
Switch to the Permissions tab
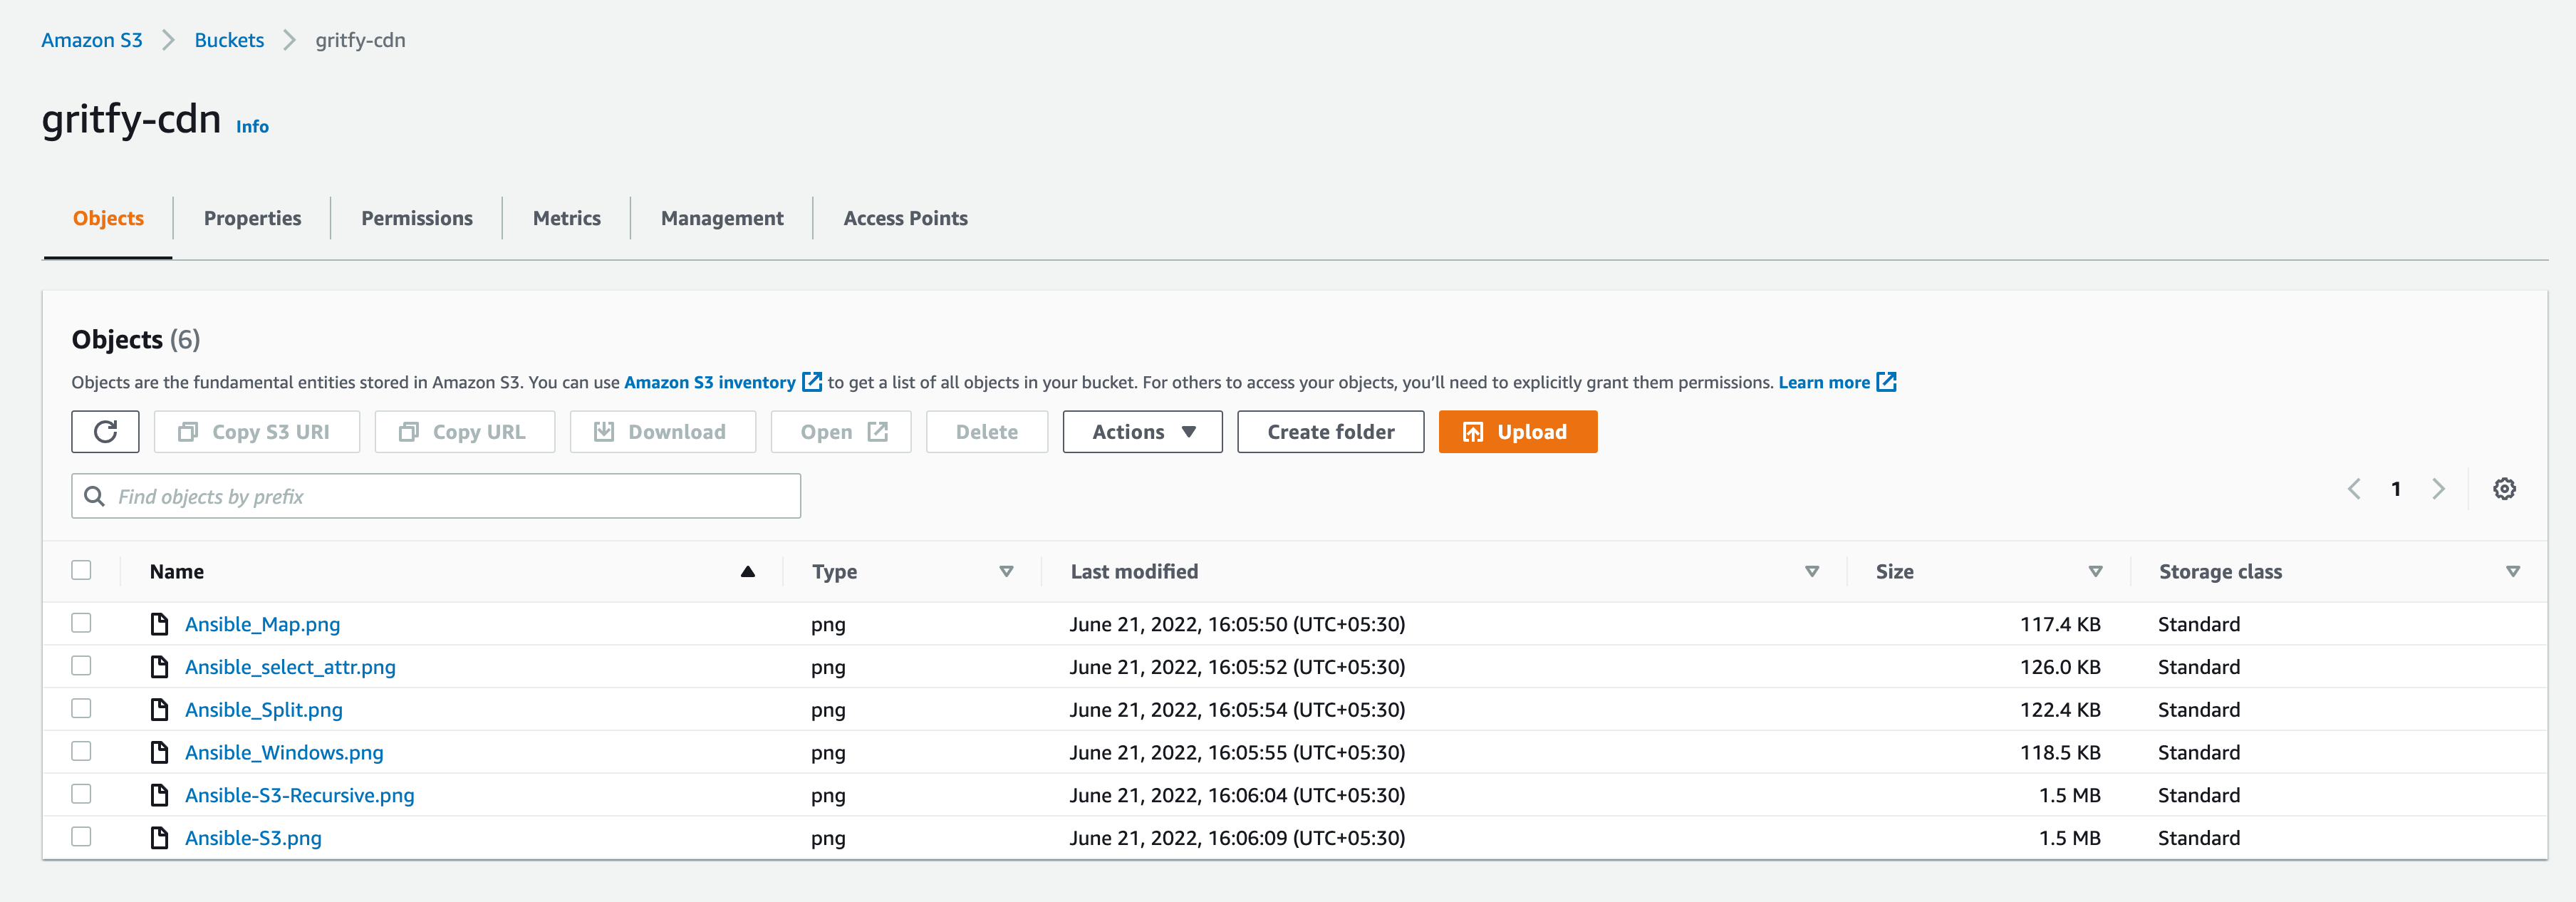click(416, 218)
